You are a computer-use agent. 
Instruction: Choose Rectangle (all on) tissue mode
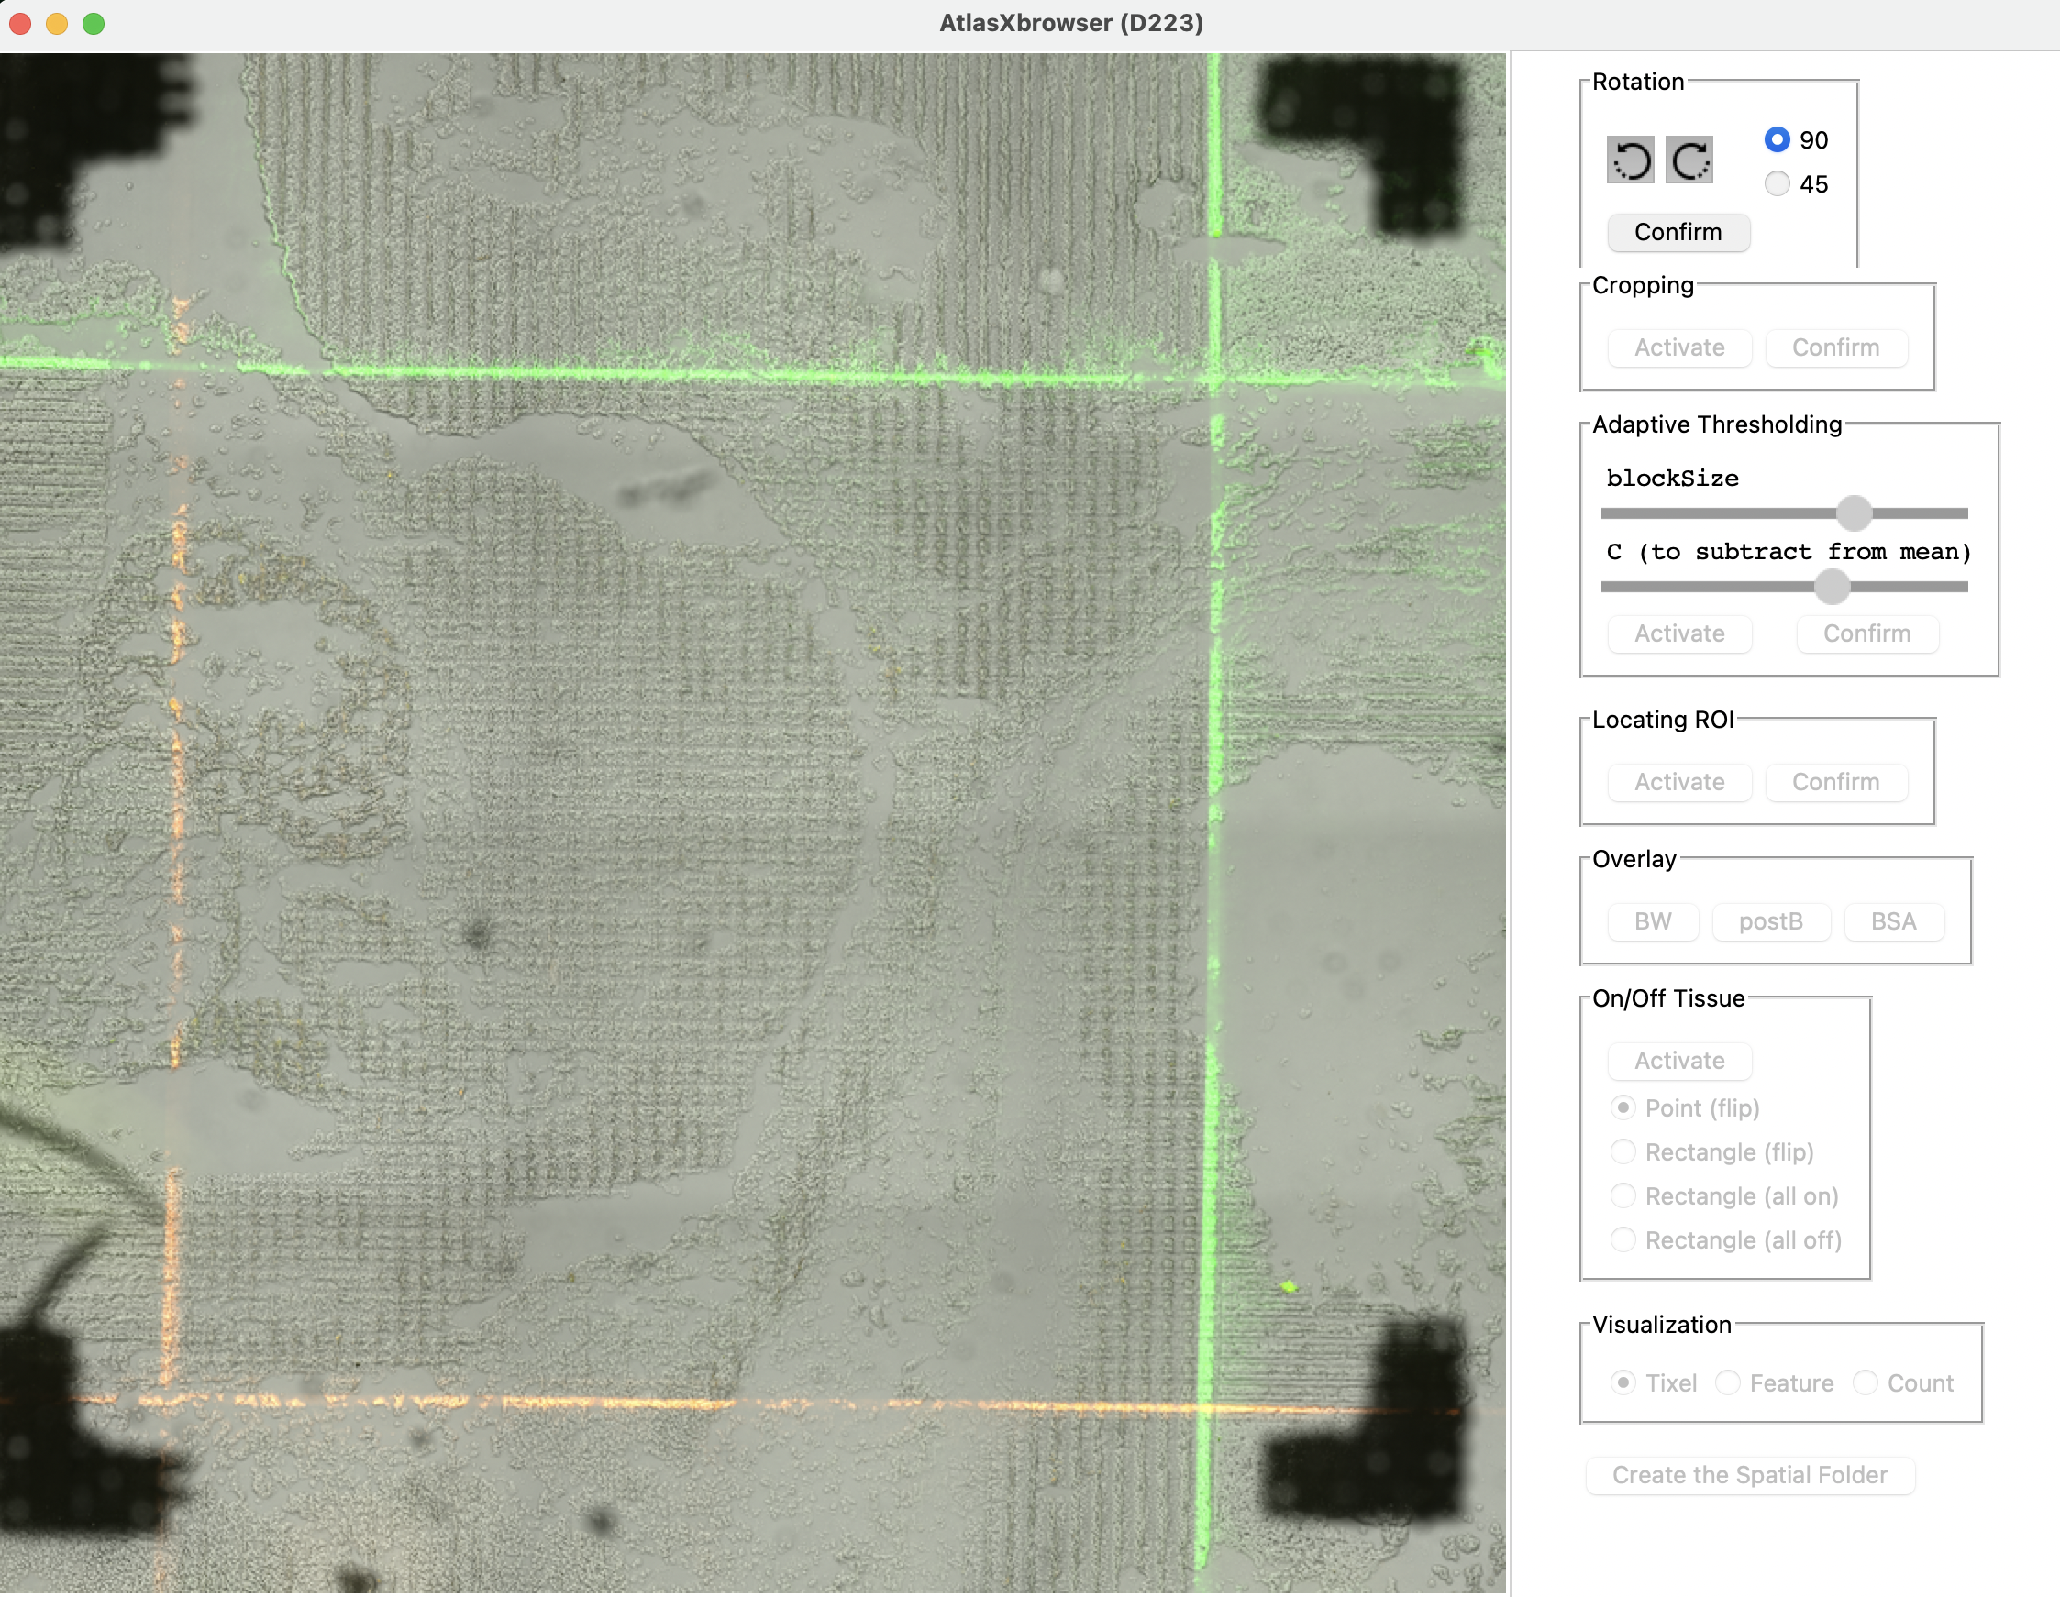(1726, 1195)
